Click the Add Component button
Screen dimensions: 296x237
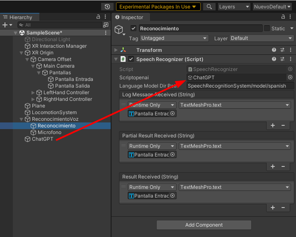coord(204,225)
